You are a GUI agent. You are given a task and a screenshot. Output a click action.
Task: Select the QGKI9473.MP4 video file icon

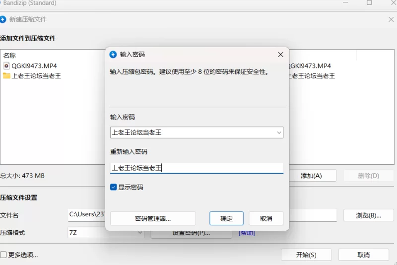(x=6, y=66)
